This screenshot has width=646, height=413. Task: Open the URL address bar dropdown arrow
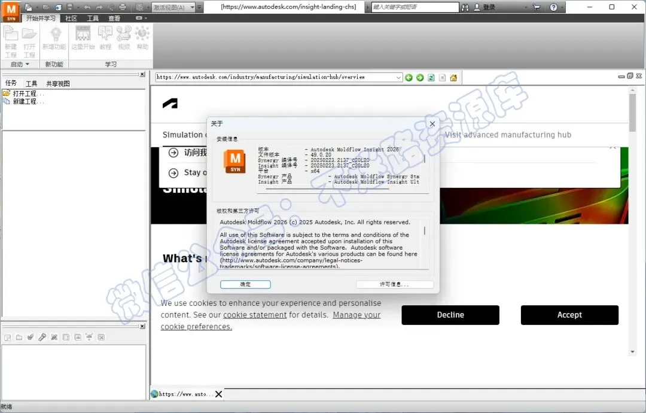(398, 77)
